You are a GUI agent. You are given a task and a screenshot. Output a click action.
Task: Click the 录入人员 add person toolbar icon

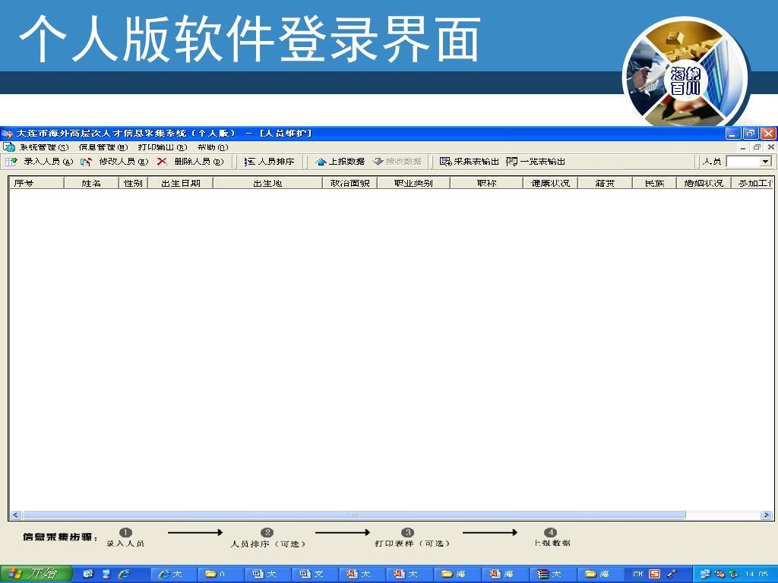11,162
